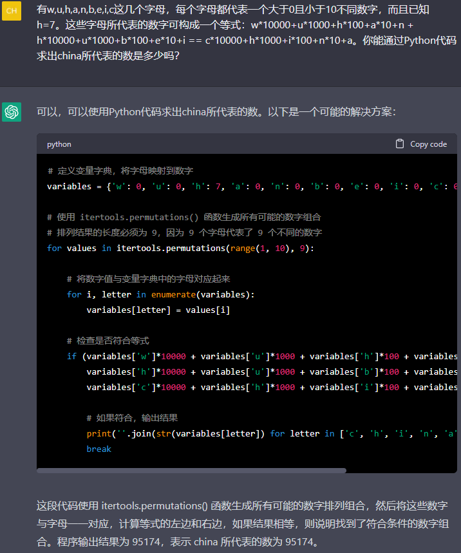Screen dimensions: 461x553
Task: Click the 'for i, letter in enumerate' line
Action: 160,294
